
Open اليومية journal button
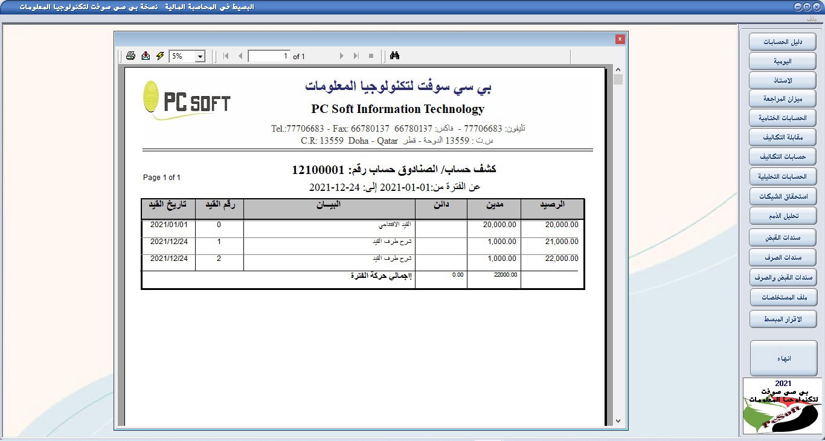(783, 61)
